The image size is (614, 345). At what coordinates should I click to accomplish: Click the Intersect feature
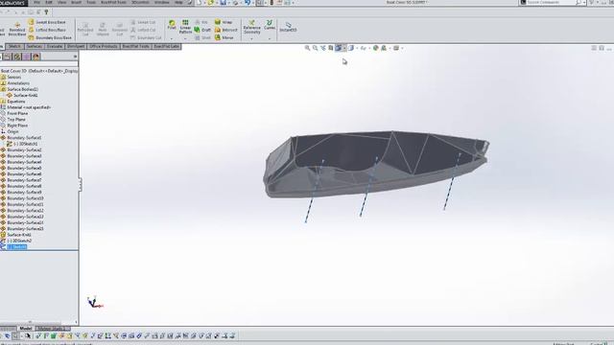coord(226,30)
